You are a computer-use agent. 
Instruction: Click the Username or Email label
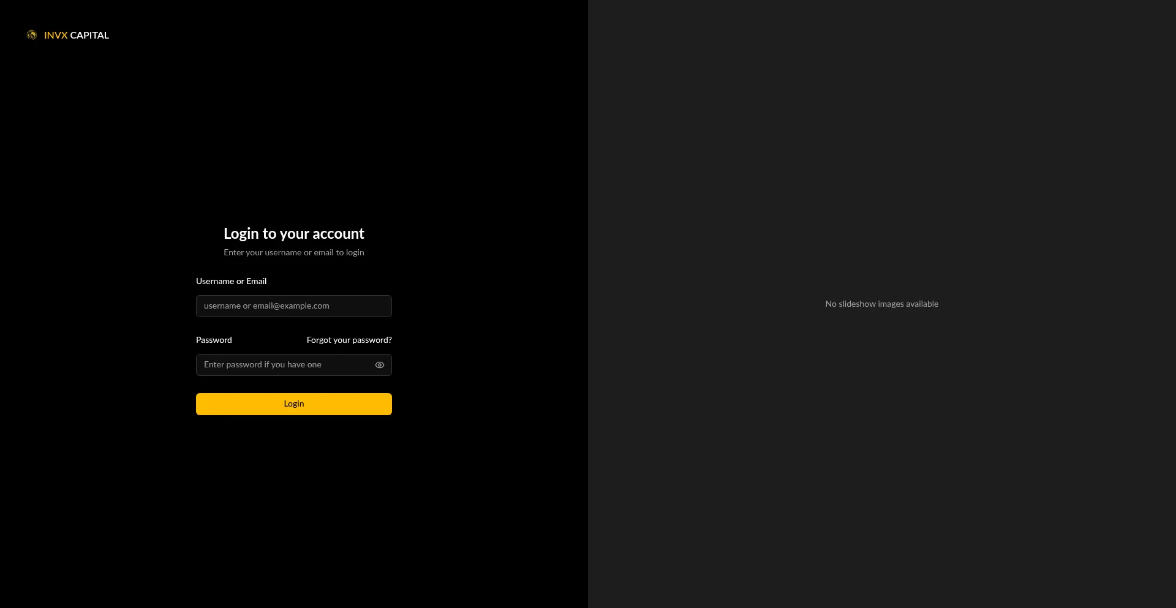coord(231,281)
